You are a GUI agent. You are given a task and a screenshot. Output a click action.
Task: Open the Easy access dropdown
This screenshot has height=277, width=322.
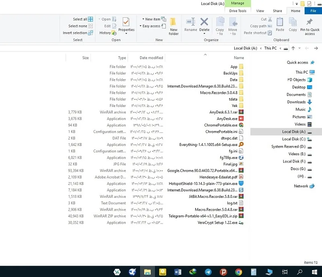tap(153, 26)
